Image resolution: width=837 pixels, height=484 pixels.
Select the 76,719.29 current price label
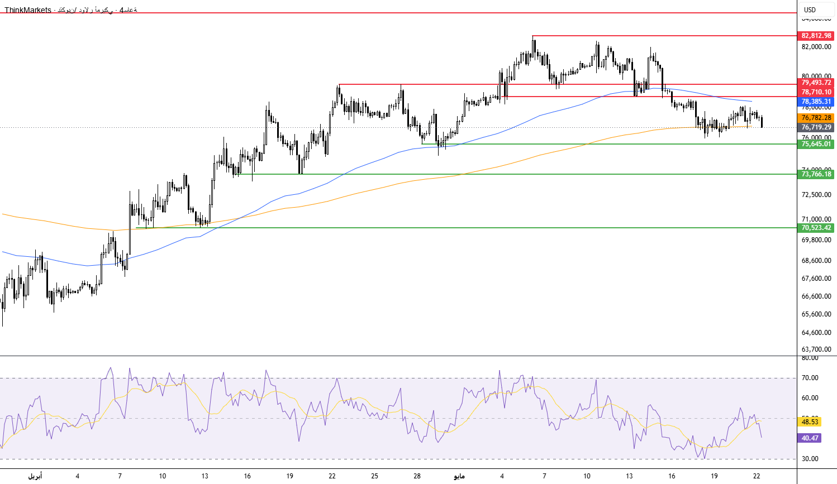[x=816, y=127]
